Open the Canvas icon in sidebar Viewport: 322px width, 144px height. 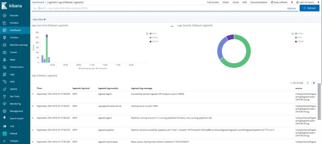[x=4, y=52]
